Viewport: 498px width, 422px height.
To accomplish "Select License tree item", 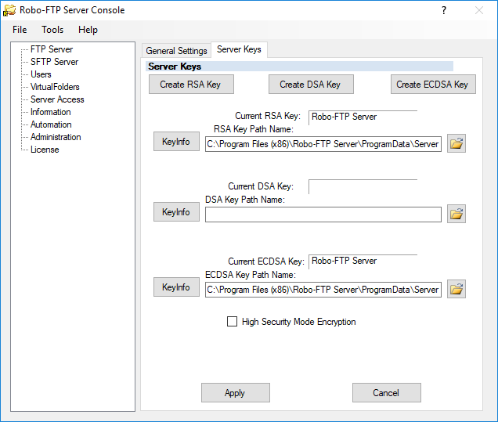I will tap(45, 150).
